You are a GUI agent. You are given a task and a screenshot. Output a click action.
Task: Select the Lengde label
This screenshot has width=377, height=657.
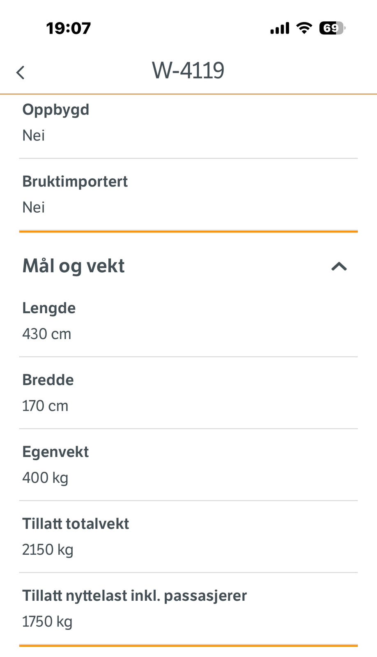click(x=49, y=308)
